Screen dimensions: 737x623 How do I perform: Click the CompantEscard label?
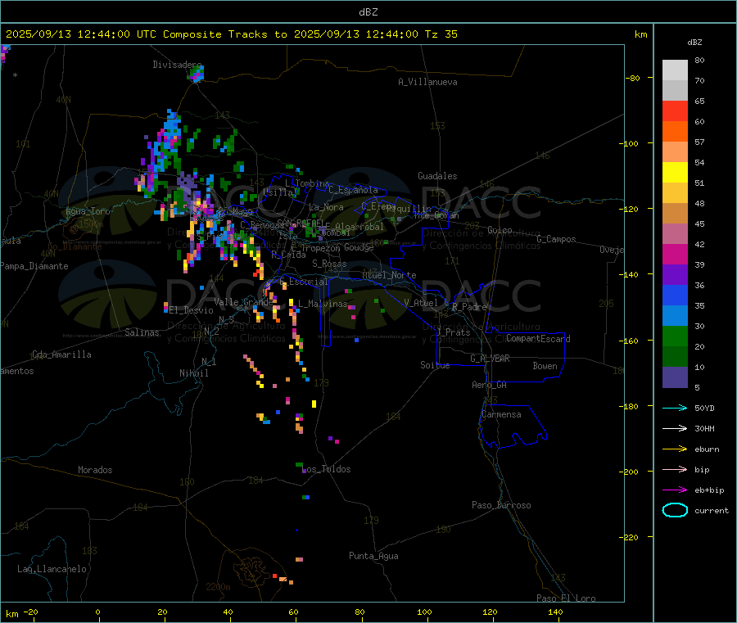[538, 338]
